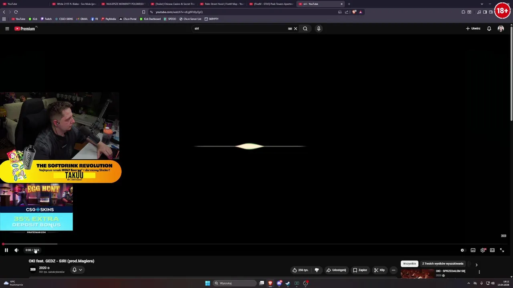Select the Wszystkie filter chip
This screenshot has height=288, width=513.
pyautogui.click(x=409, y=264)
